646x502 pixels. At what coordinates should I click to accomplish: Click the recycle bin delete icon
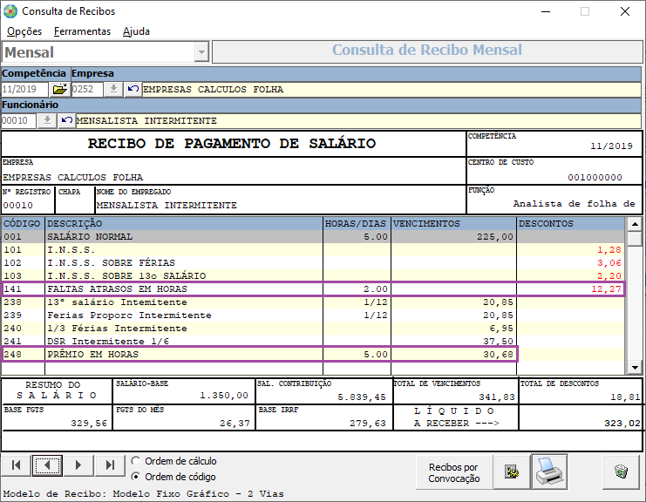pyautogui.click(x=621, y=471)
